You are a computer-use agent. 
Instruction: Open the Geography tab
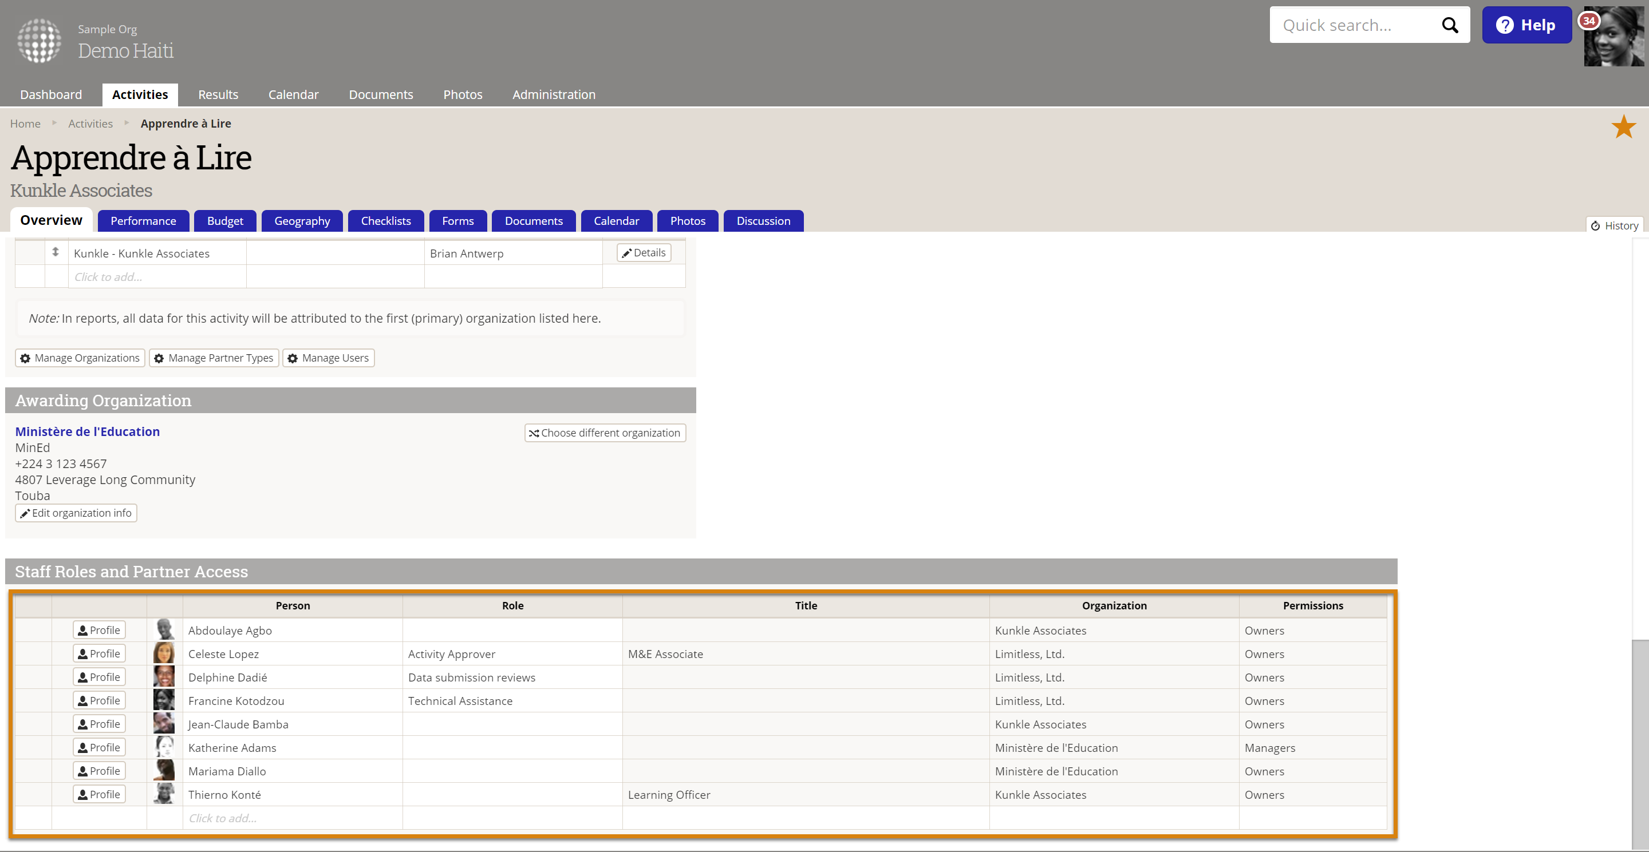302,221
